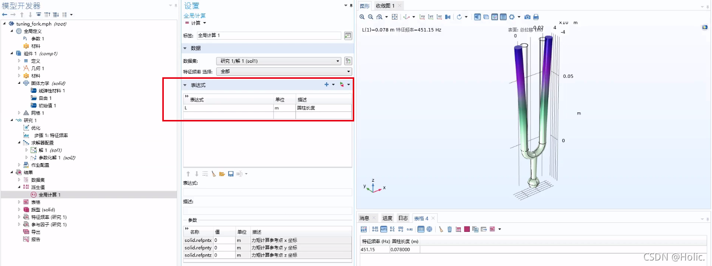The width and height of the screenshot is (712, 266).
Task: Click the 描述 input field below the table
Action: (x=267, y=211)
